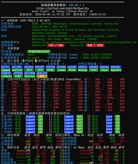Click the 247 latency value for 东京

(x=91, y=151)
